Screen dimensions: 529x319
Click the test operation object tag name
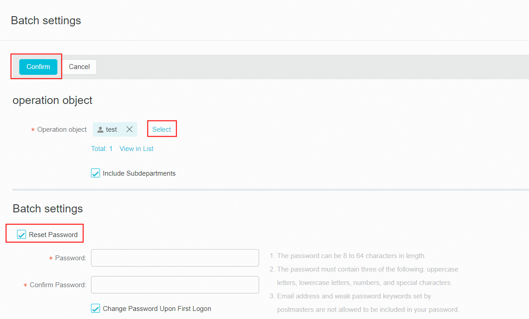click(111, 129)
